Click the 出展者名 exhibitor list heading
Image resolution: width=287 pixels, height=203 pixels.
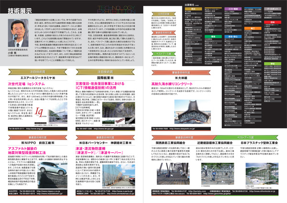pos(189,5)
